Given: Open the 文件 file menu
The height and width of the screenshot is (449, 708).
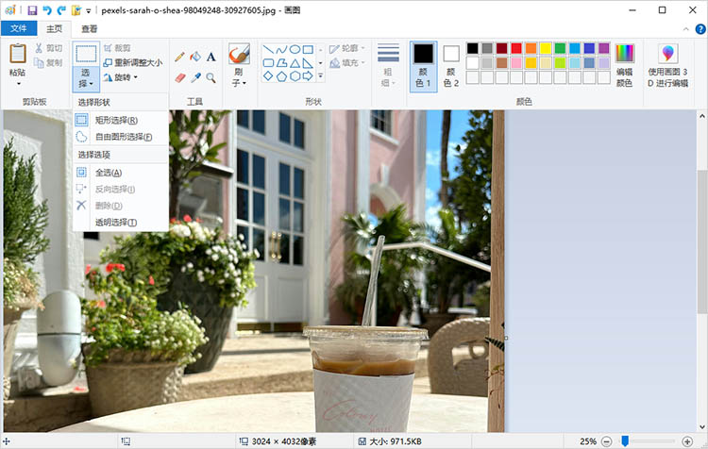Looking at the screenshot, I should point(18,29).
